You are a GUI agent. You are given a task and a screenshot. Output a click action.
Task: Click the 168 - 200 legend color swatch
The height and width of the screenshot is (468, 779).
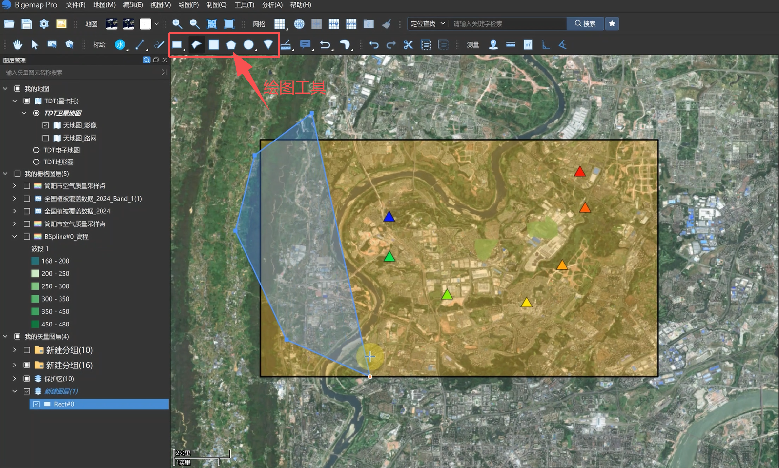(35, 261)
